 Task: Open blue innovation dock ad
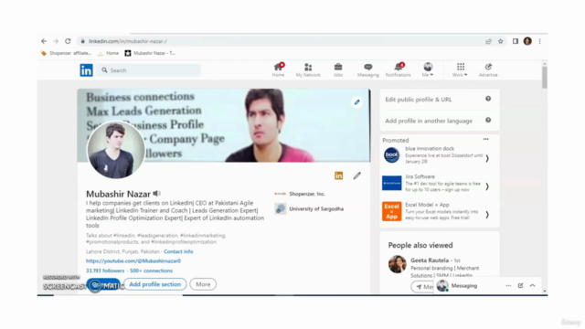pos(432,154)
